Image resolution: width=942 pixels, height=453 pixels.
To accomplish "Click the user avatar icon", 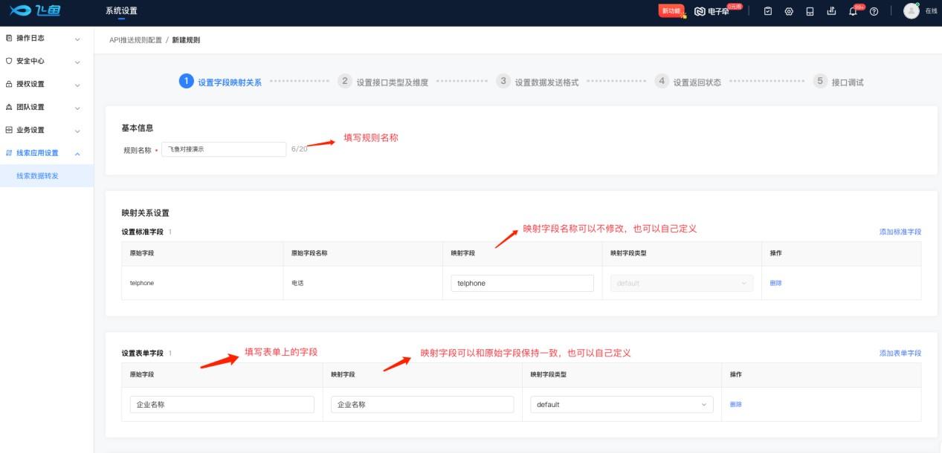I will pos(911,11).
